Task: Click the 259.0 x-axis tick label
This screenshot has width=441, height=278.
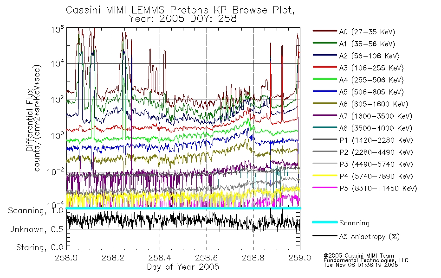Action: pos(300,258)
